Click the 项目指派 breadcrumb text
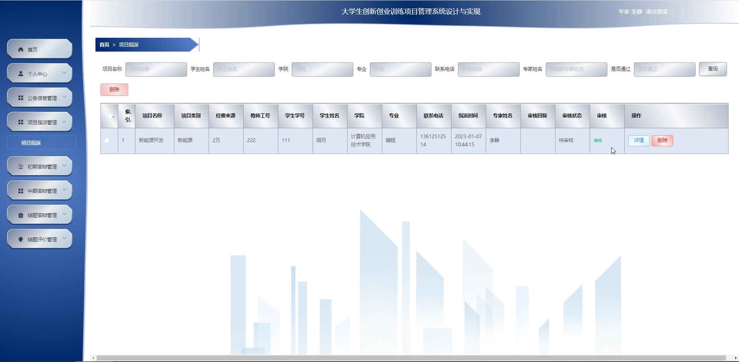The image size is (739, 362). point(129,45)
